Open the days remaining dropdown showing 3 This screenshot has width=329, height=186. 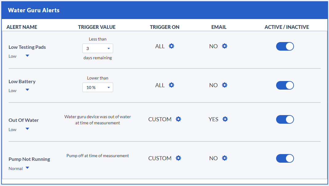coord(98,48)
